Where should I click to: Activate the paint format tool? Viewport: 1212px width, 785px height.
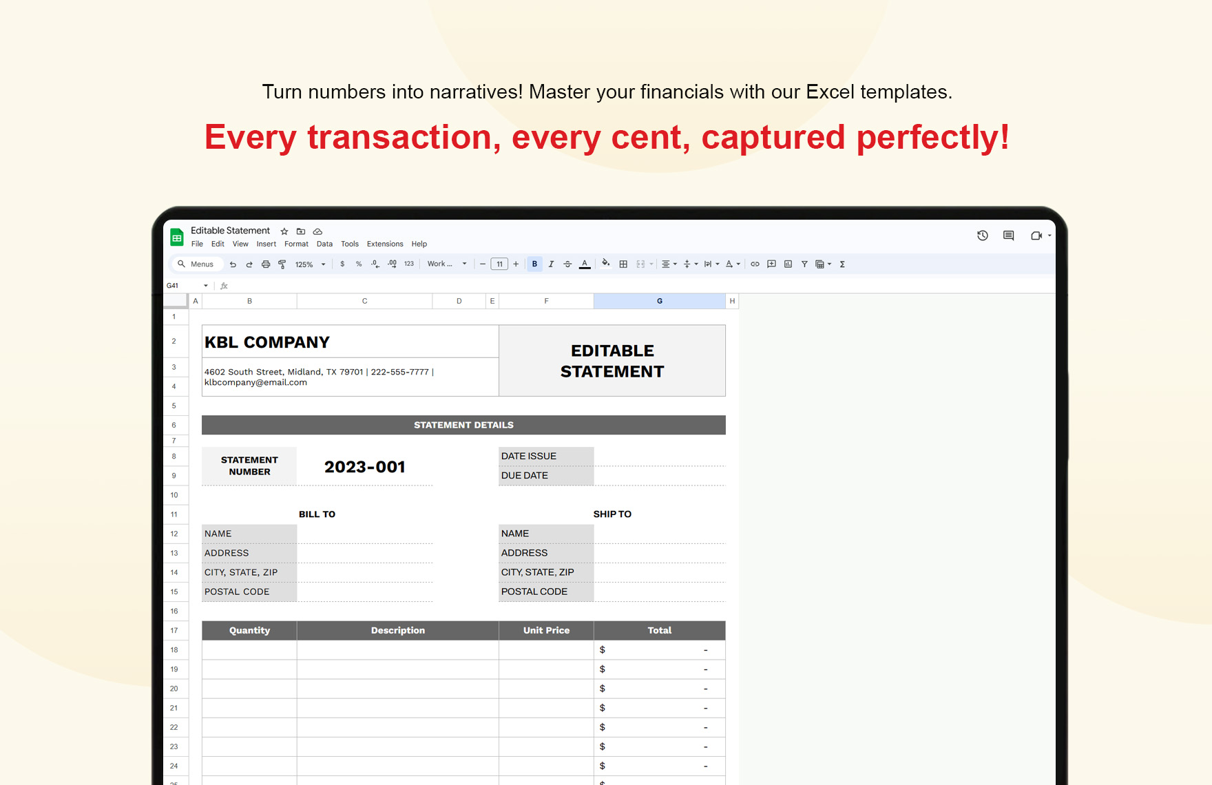(x=282, y=264)
